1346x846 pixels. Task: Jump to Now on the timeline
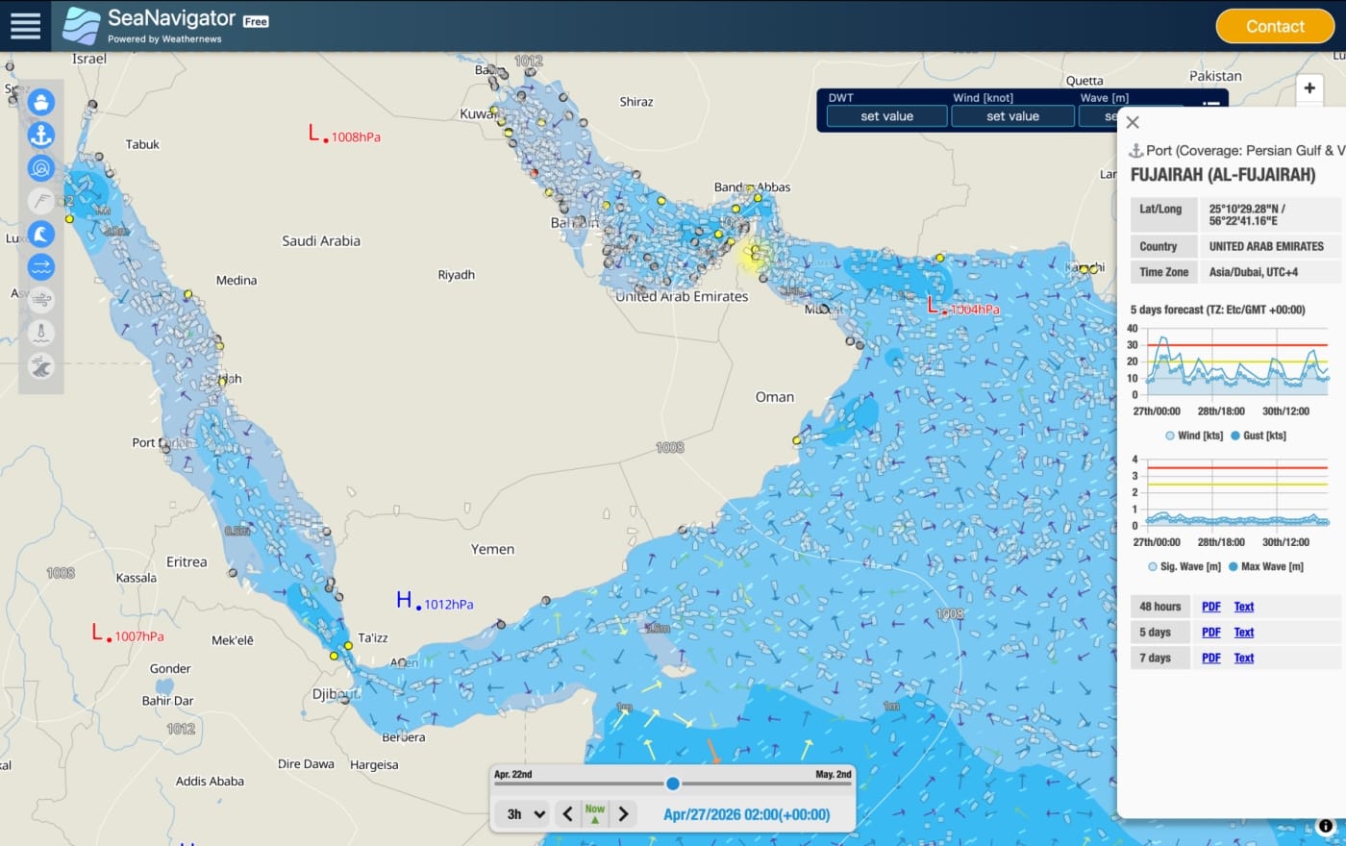(x=595, y=814)
